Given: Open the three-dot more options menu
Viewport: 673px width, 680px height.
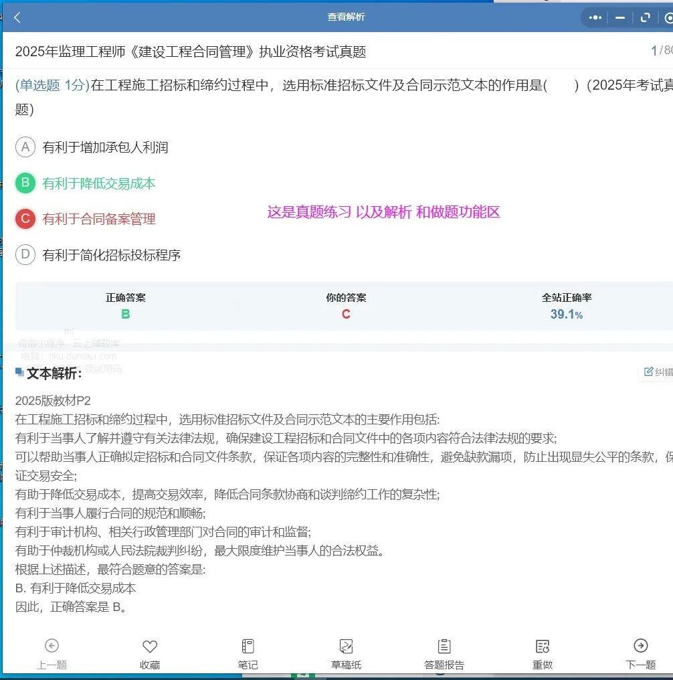Looking at the screenshot, I should (x=595, y=17).
